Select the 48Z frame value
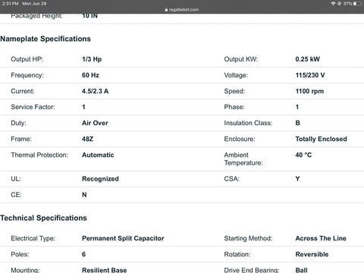Image resolution: width=364 pixels, height=273 pixels. [x=87, y=139]
